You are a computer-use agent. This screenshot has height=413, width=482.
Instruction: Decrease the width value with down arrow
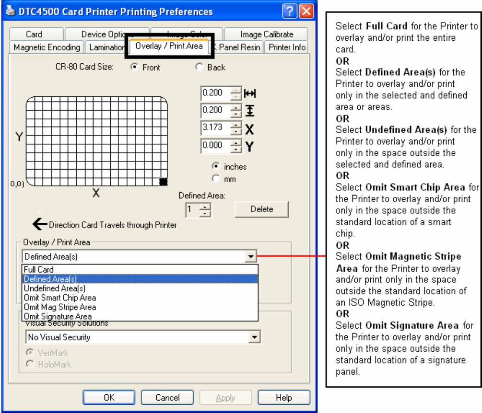pos(236,97)
